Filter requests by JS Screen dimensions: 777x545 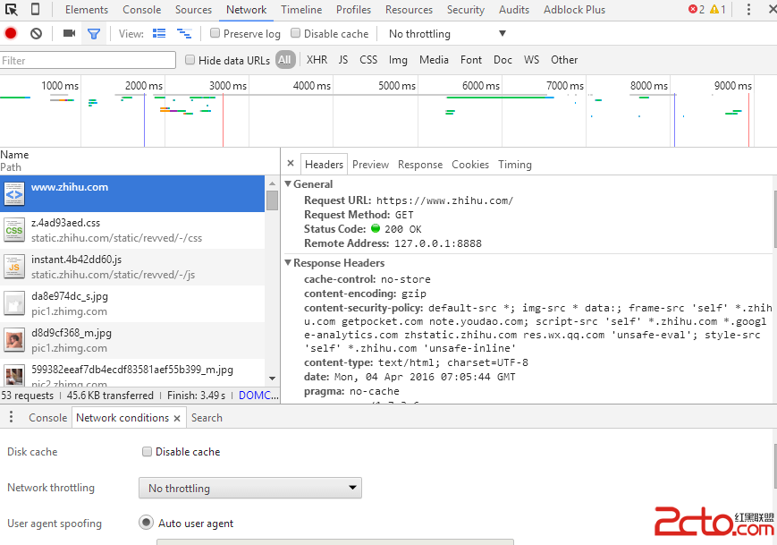pyautogui.click(x=343, y=59)
